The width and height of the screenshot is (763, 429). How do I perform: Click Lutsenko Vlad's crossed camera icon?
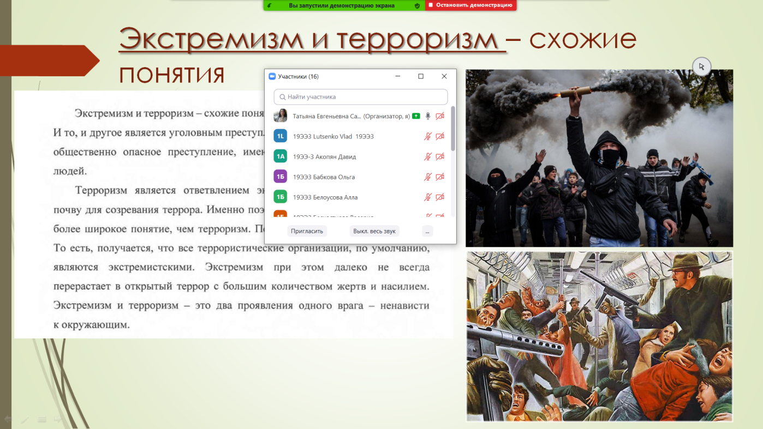click(440, 136)
